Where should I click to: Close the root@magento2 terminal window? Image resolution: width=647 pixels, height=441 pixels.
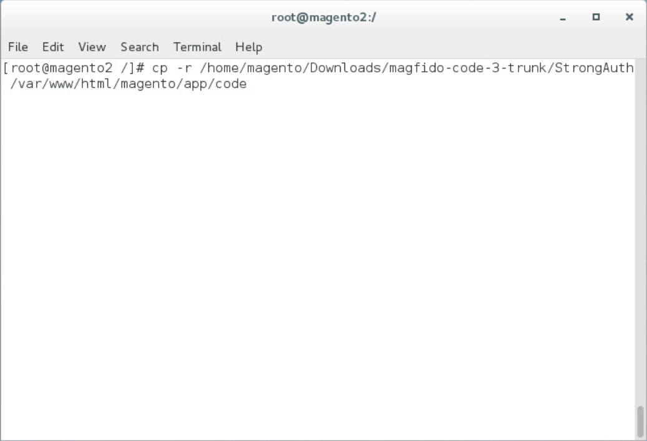click(630, 17)
